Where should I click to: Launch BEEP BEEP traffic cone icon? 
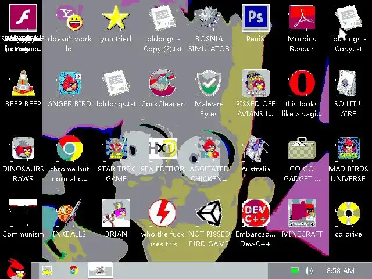click(x=23, y=83)
